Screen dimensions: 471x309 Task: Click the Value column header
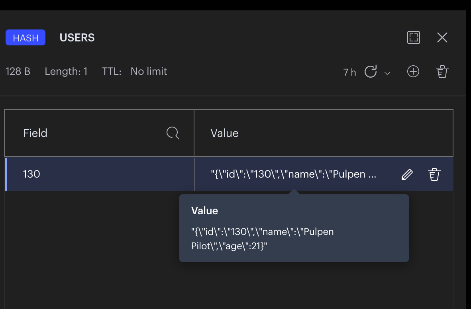pyautogui.click(x=224, y=133)
